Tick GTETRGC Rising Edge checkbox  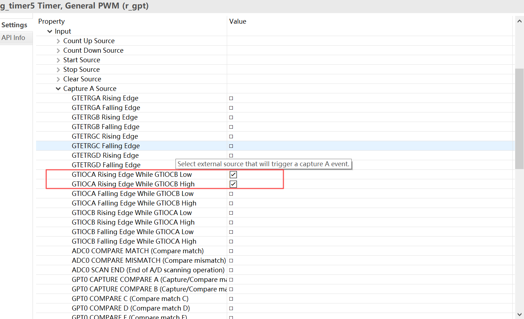click(x=231, y=137)
